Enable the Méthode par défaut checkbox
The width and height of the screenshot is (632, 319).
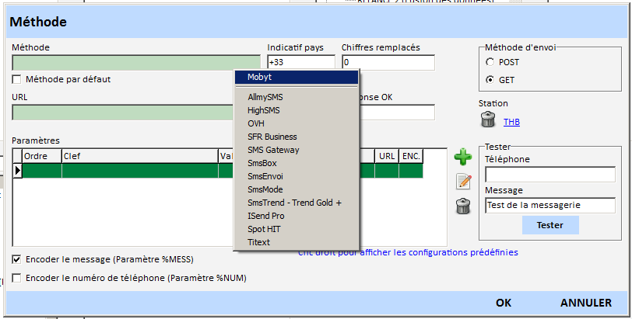17,79
